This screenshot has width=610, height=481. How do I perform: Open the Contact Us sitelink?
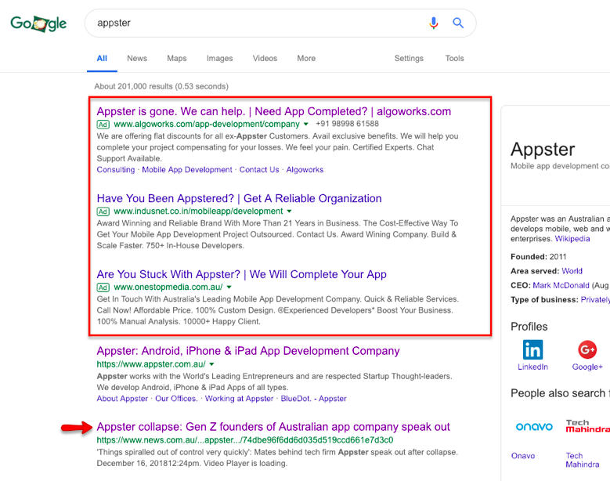pos(259,170)
